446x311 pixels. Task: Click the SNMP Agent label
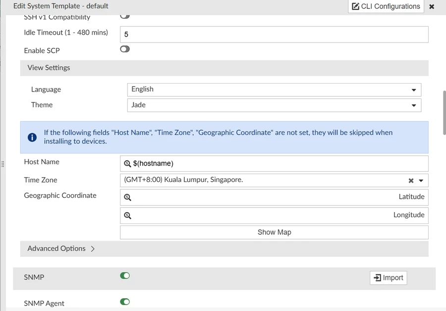(44, 304)
